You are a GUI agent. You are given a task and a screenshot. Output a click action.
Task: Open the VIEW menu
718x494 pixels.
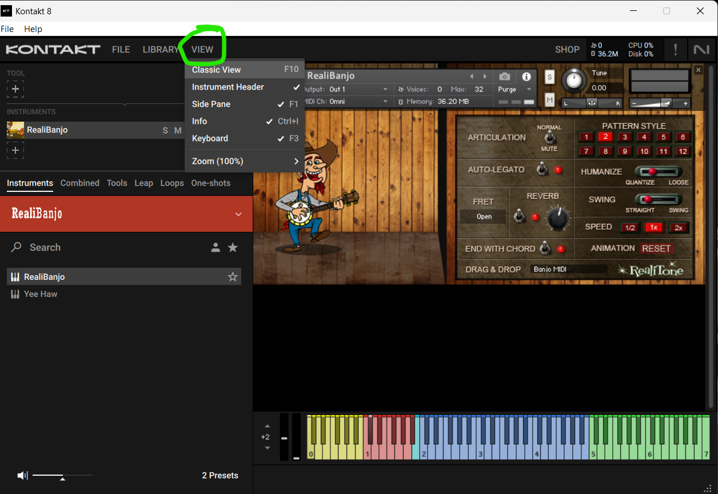pos(202,50)
